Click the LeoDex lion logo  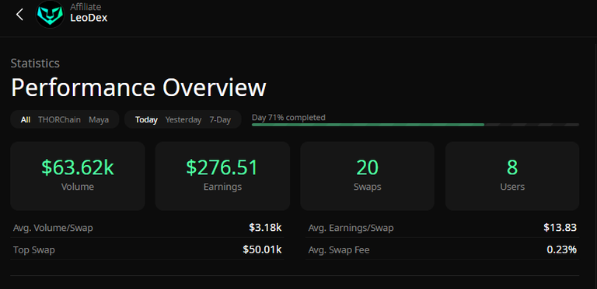click(x=50, y=15)
